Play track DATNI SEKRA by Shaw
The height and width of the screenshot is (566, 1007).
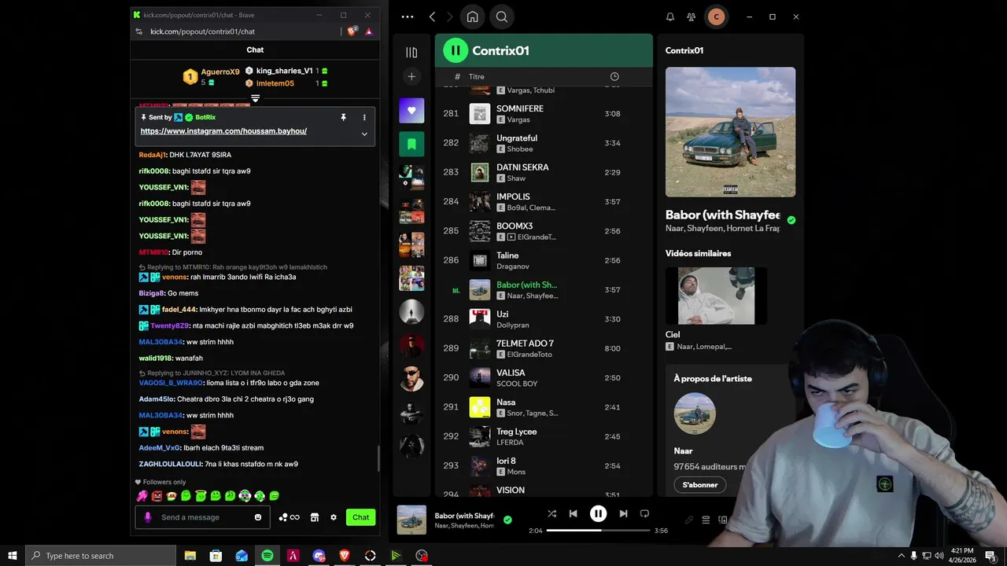point(544,172)
